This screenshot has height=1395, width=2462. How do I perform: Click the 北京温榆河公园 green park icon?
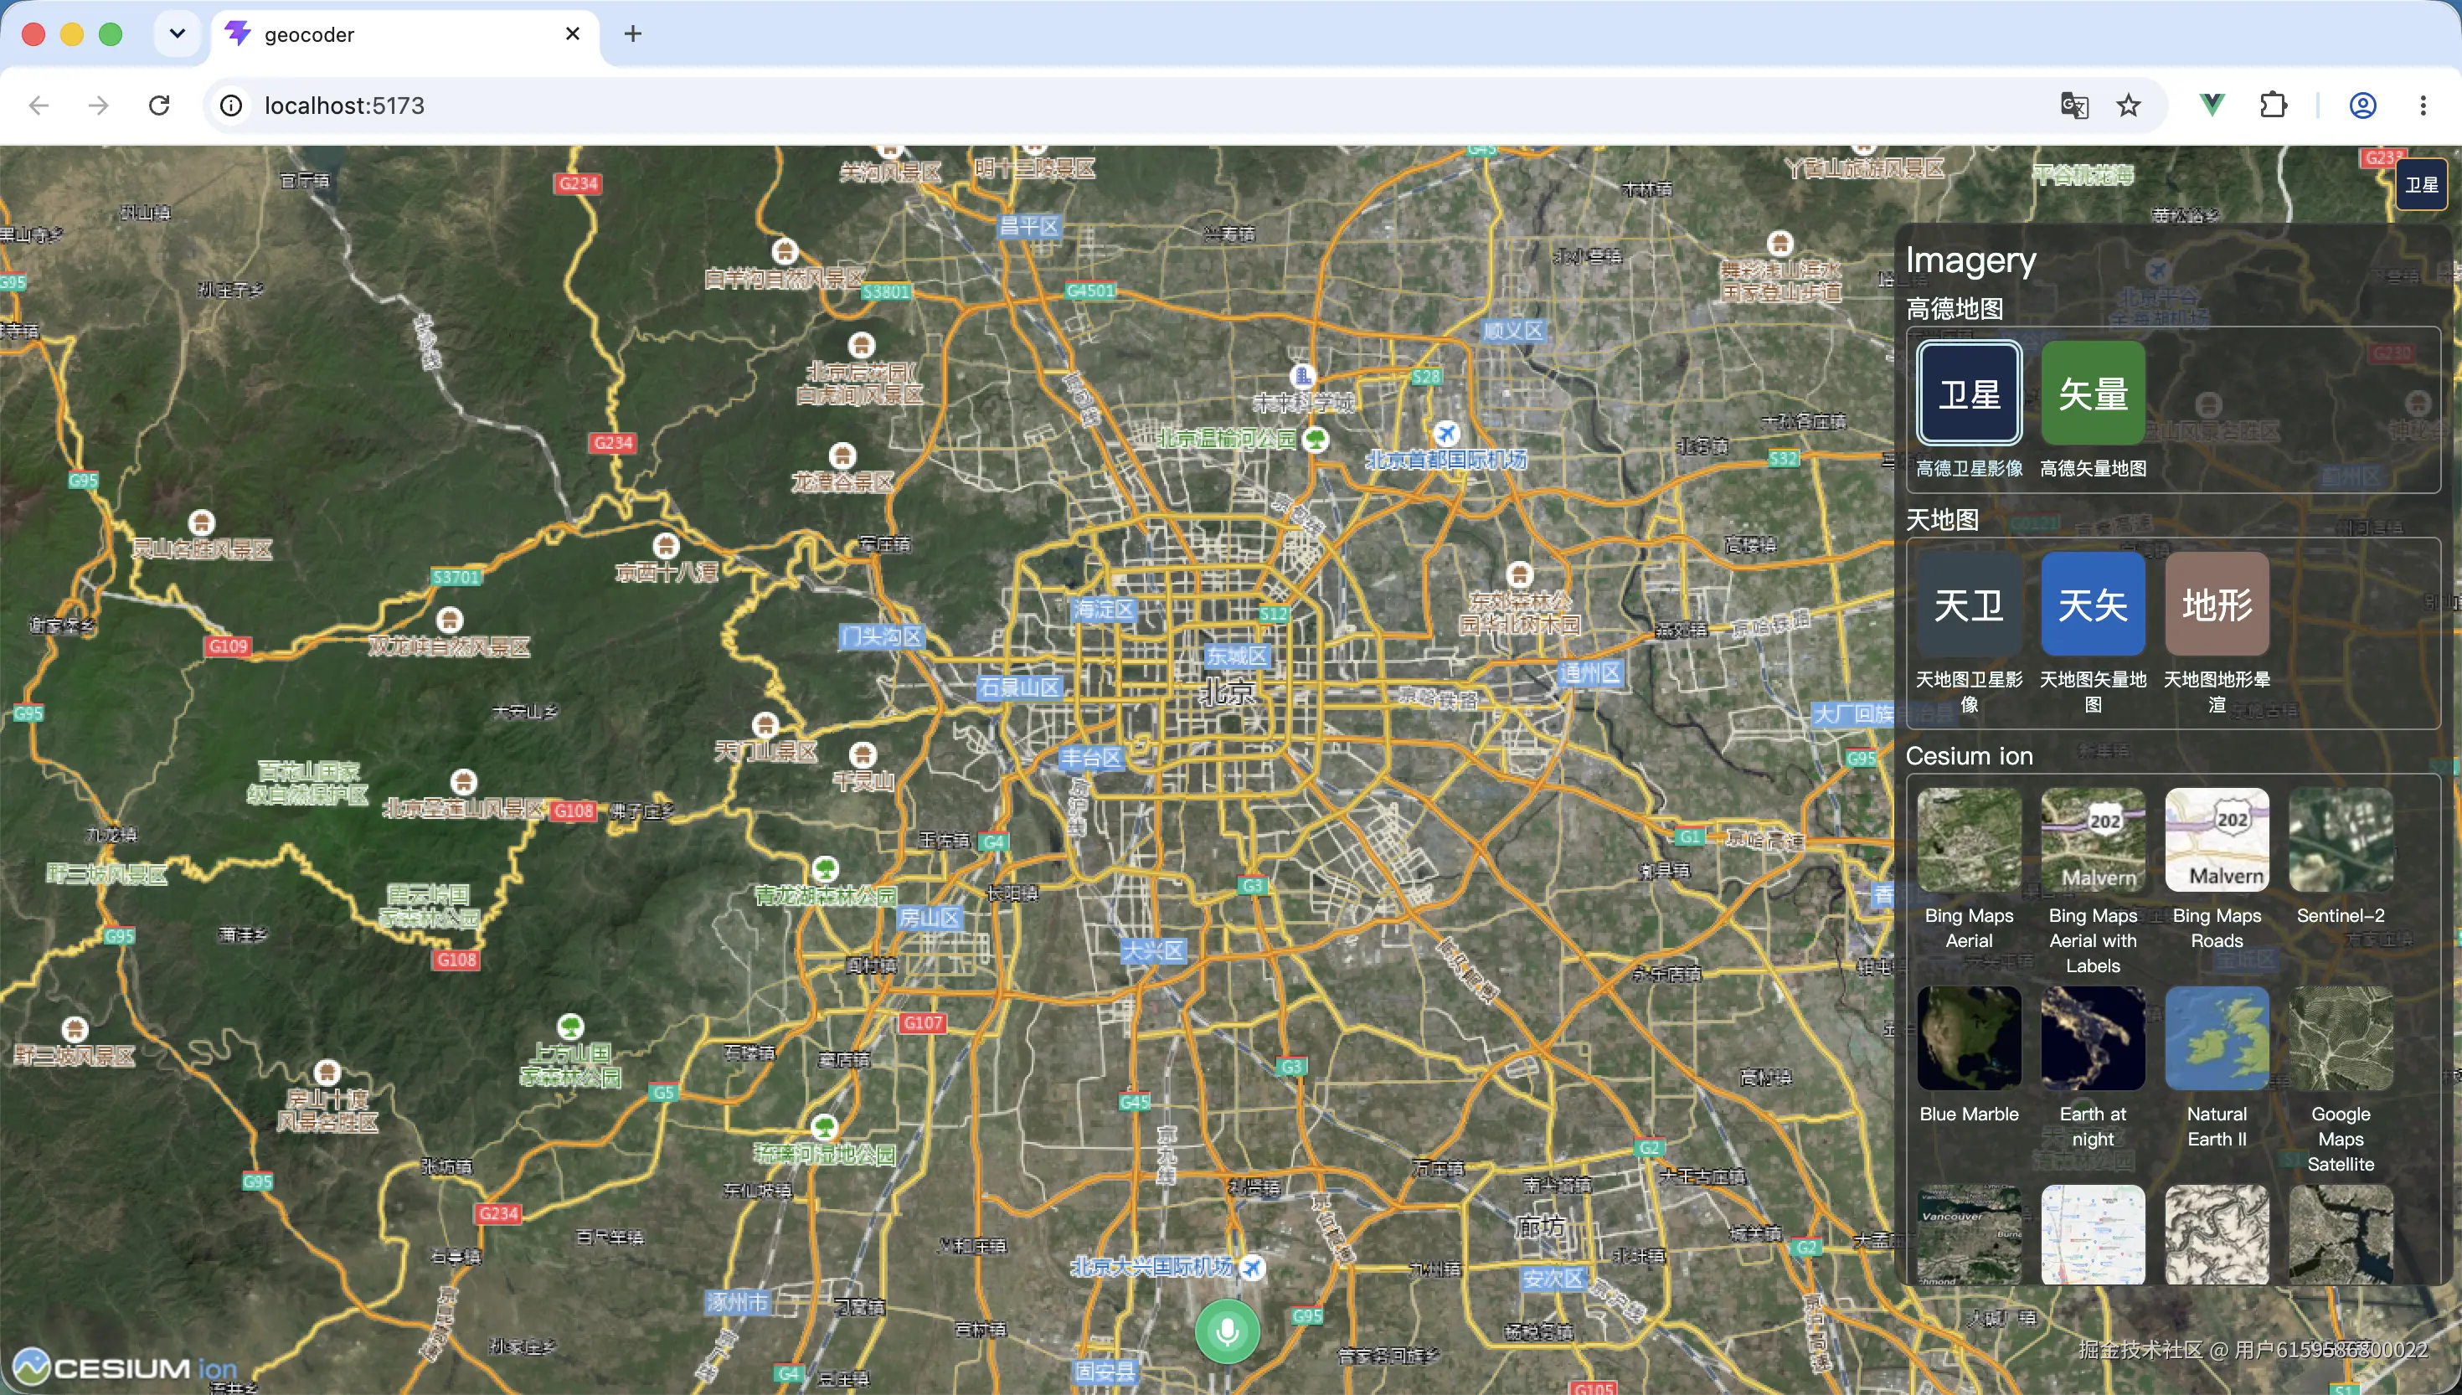point(1316,440)
